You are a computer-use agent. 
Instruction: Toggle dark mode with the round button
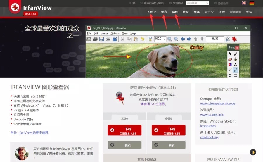click(253, 152)
